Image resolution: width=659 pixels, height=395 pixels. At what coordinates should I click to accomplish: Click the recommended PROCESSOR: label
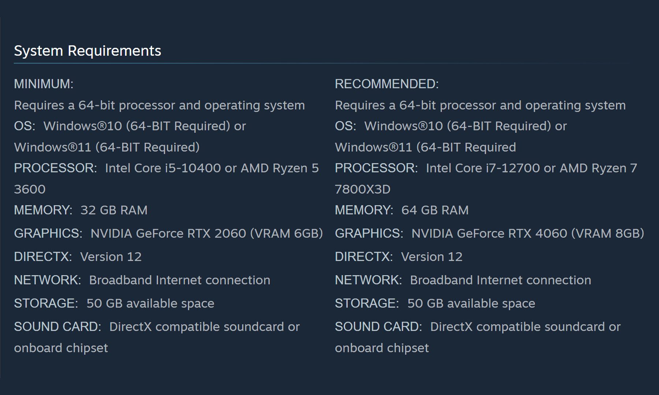376,168
